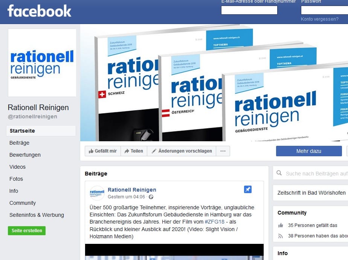Click the pinned post pin icon
This screenshot has width=348, height=260.
(247, 190)
